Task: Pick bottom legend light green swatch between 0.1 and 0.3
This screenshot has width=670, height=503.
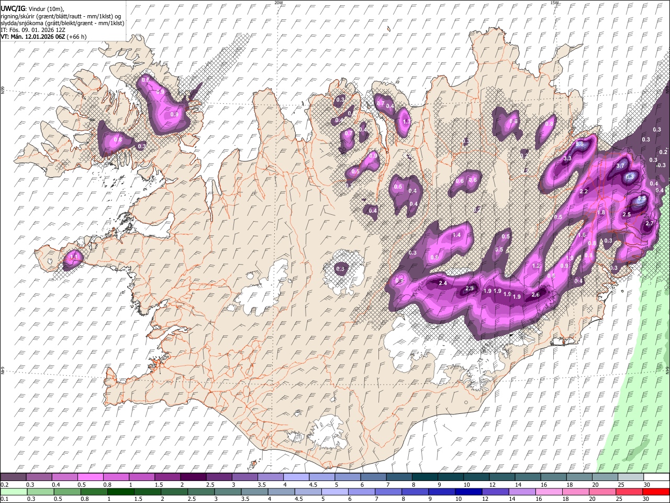Action: point(13,492)
